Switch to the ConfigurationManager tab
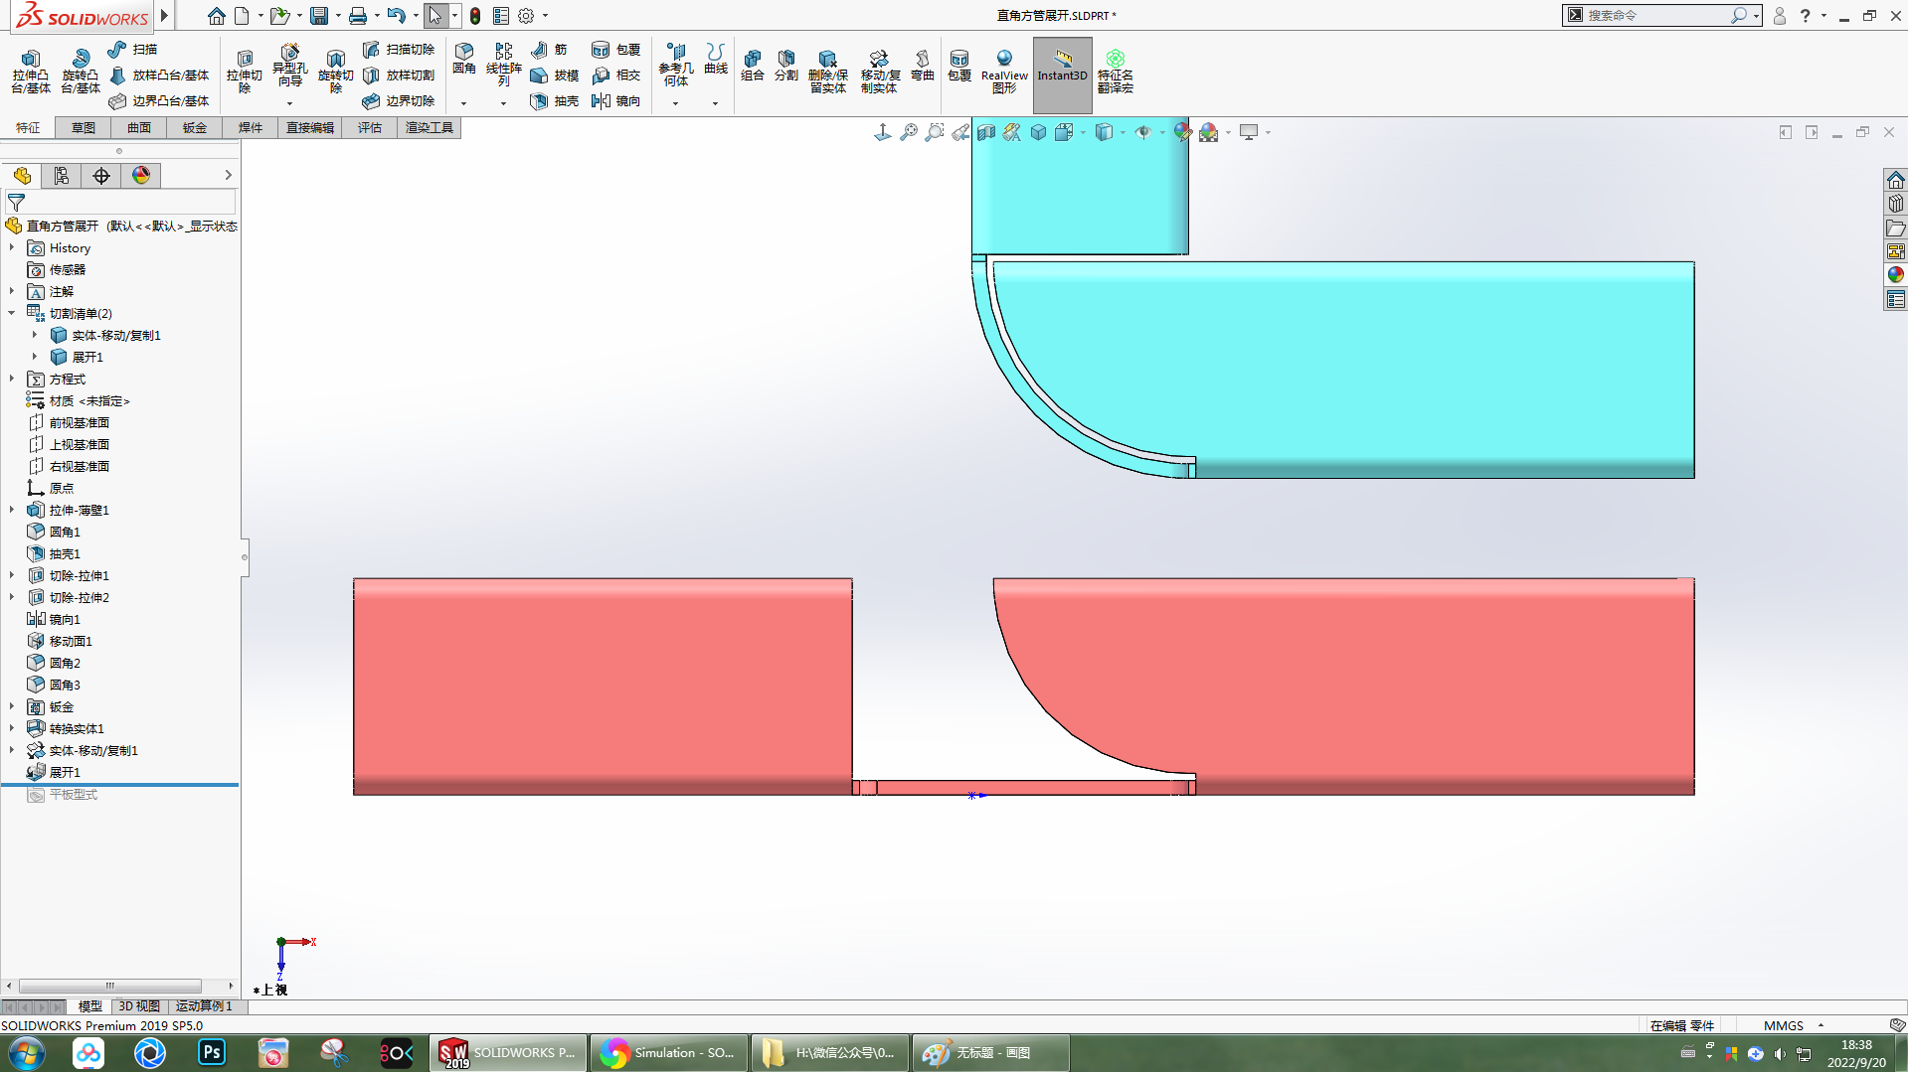 (x=62, y=176)
